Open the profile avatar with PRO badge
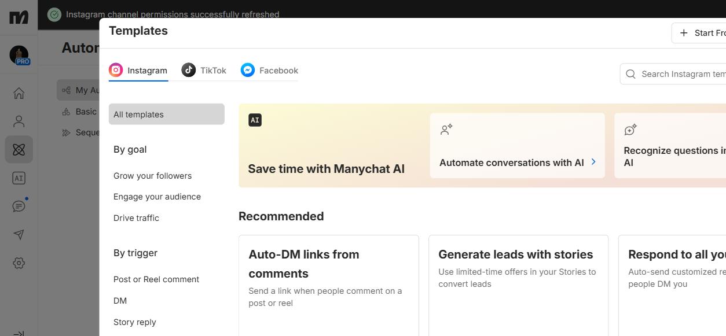Viewport: 726px width, 336px height. coord(19,56)
